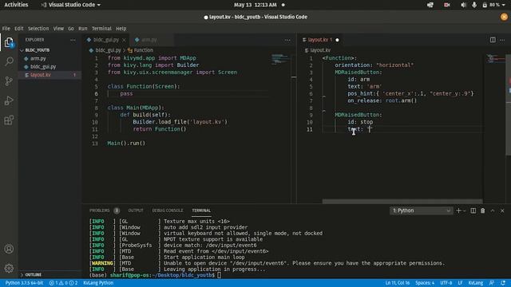
Task: Open right editor group more actions
Action: 502,40
